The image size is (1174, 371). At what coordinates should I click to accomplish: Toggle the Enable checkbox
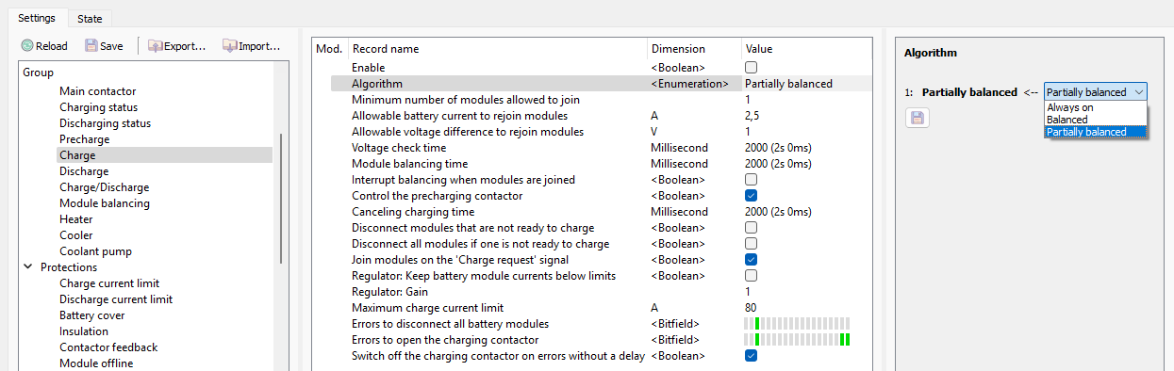[x=752, y=68]
